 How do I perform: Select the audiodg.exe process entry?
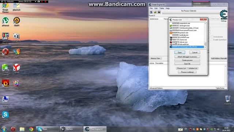[x=187, y=35]
